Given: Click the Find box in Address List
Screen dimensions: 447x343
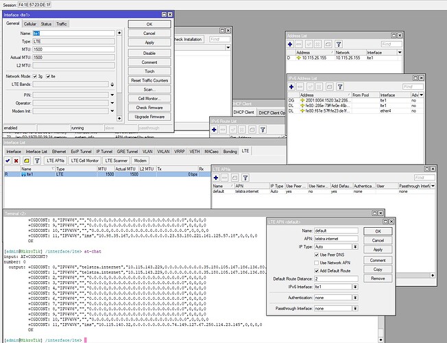Looking at the screenshot, I should (x=391, y=44).
